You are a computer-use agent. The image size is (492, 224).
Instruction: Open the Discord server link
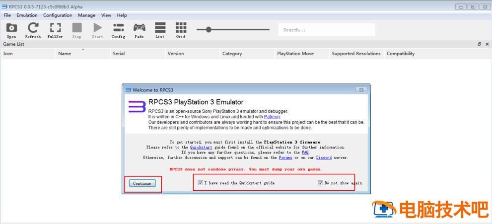(x=324, y=157)
